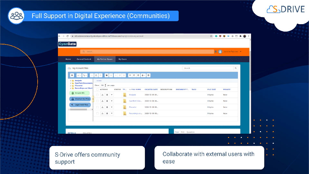This screenshot has width=309, height=174.
Task: Sort by the Created Date column header
Action: coord(151,90)
